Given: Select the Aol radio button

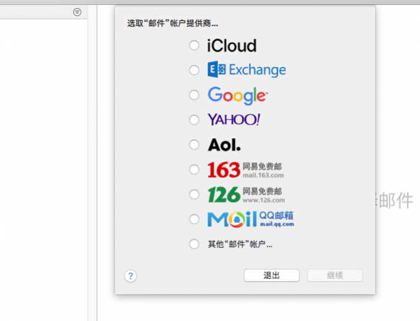Looking at the screenshot, I should coord(194,144).
